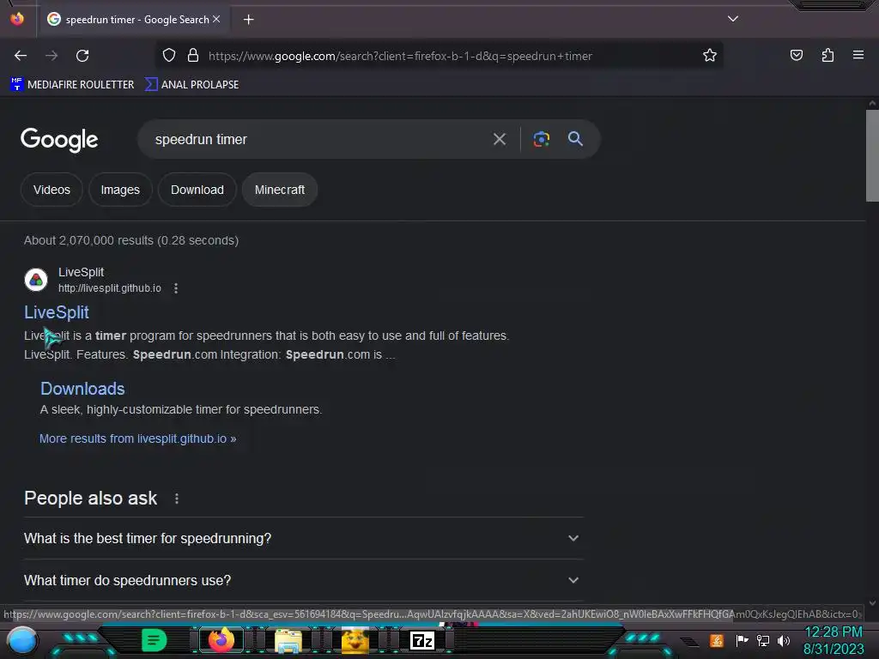Select the Minecraft filter chip

280,190
